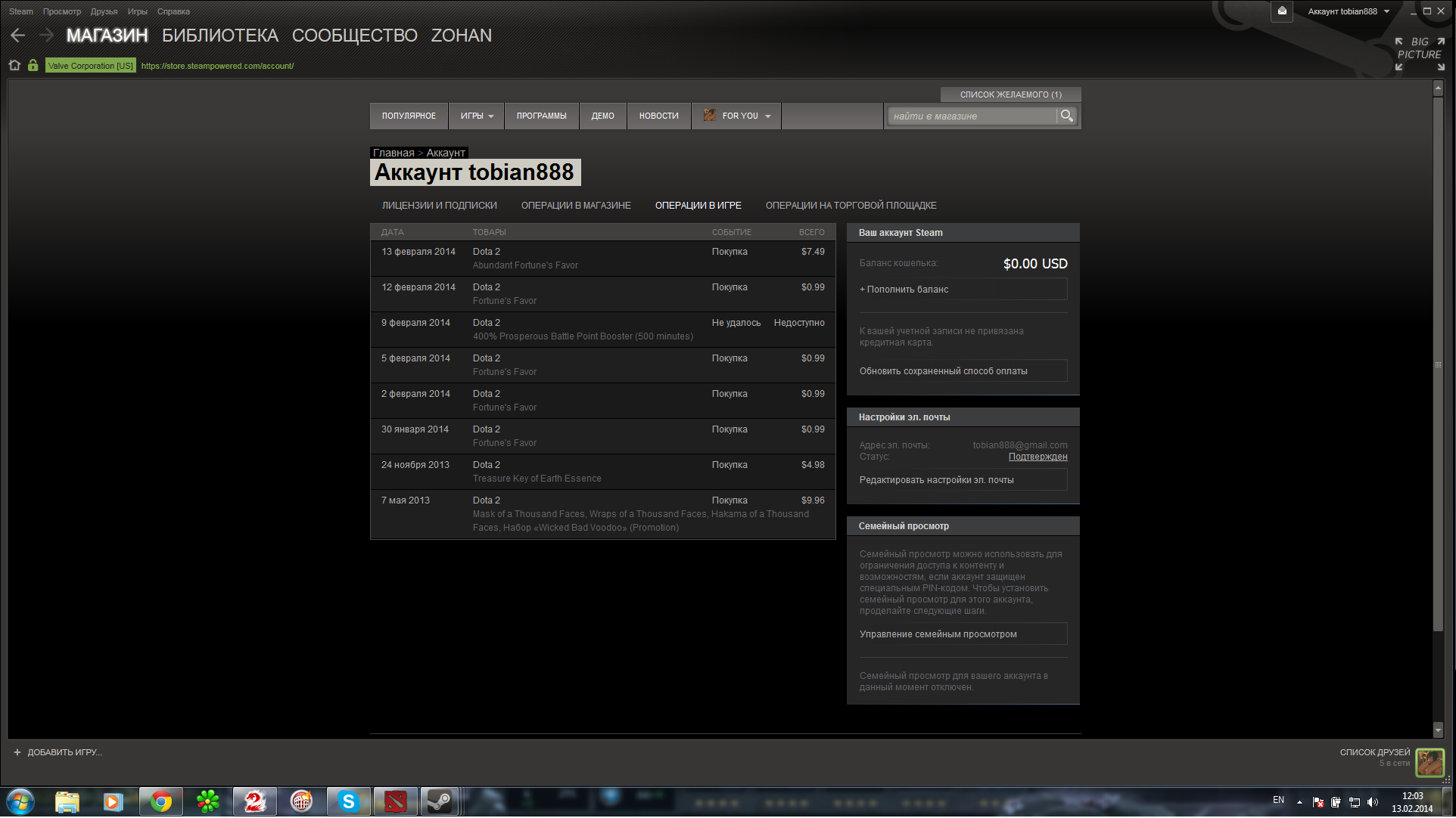The height and width of the screenshot is (818, 1456).
Task: Open the envelope notifications inbox
Action: (x=1282, y=11)
